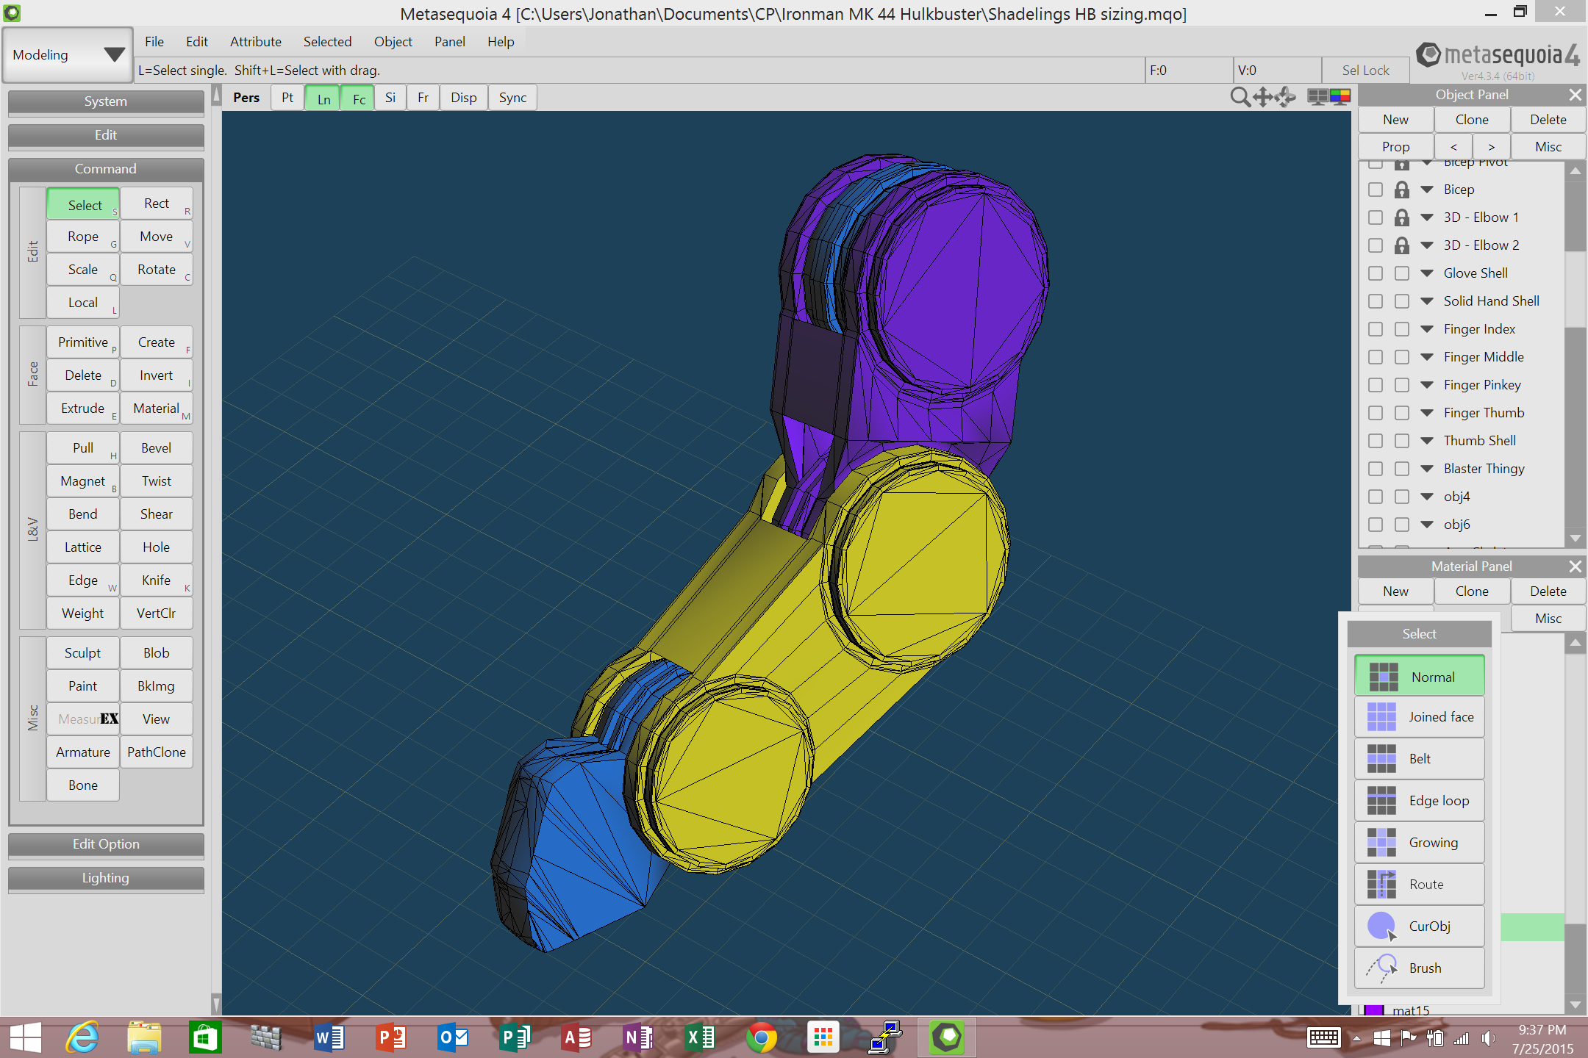The image size is (1588, 1058).
Task: Click Clone in the Object Panel
Action: [1472, 120]
